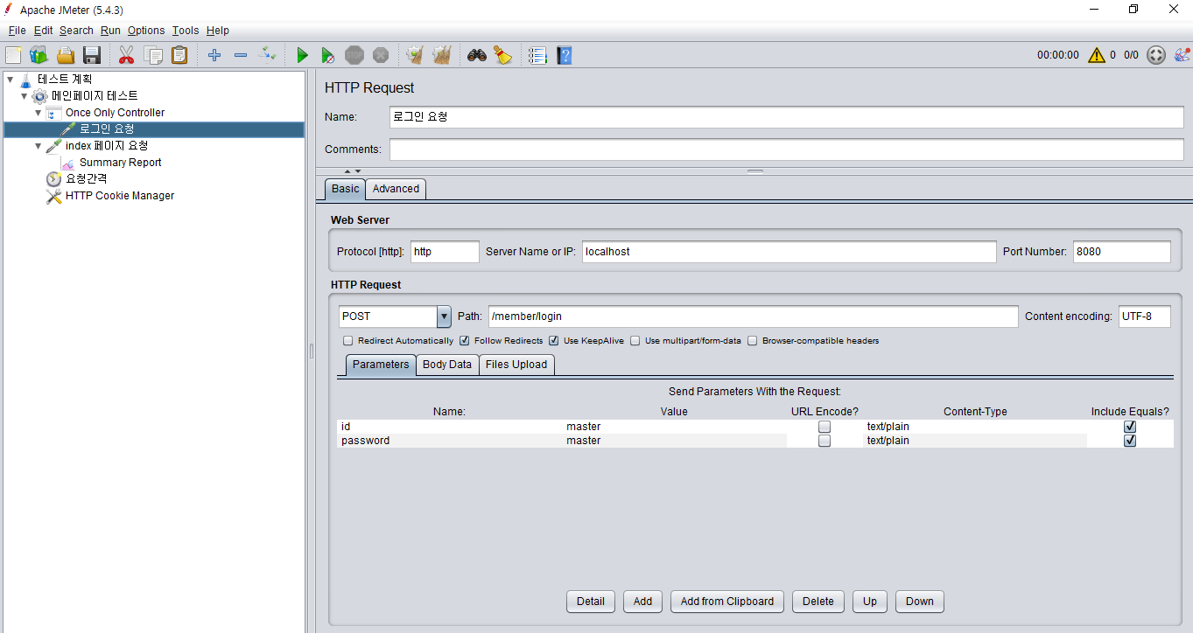1193x633 pixels.
Task: Click the Server Name or IP field
Action: (788, 252)
